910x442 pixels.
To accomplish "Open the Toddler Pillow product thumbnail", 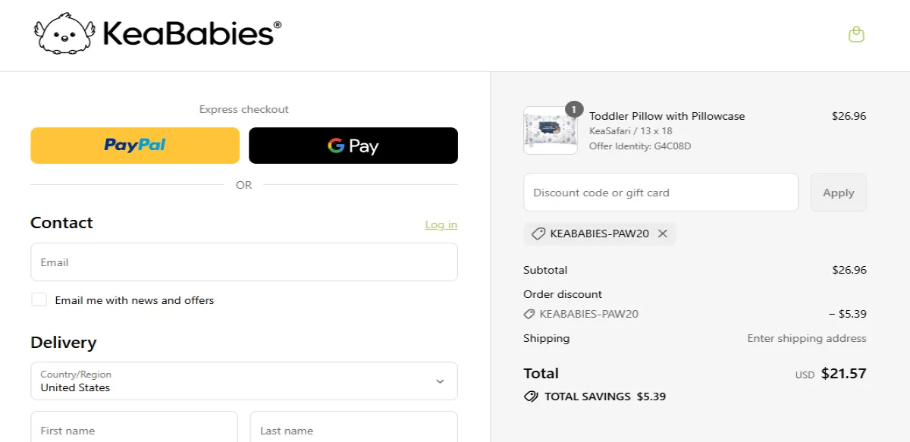I will point(551,130).
